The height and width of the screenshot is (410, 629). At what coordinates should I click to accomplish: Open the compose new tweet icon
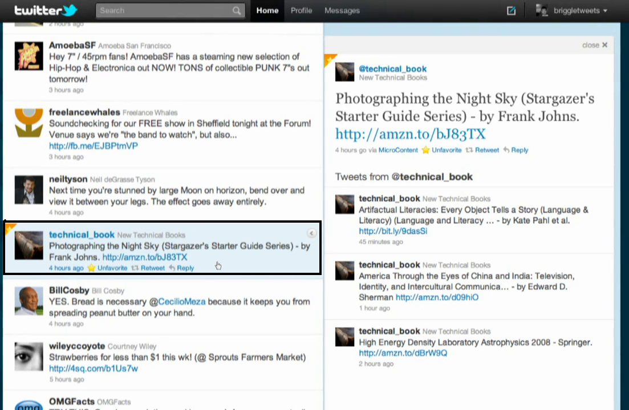click(x=511, y=11)
